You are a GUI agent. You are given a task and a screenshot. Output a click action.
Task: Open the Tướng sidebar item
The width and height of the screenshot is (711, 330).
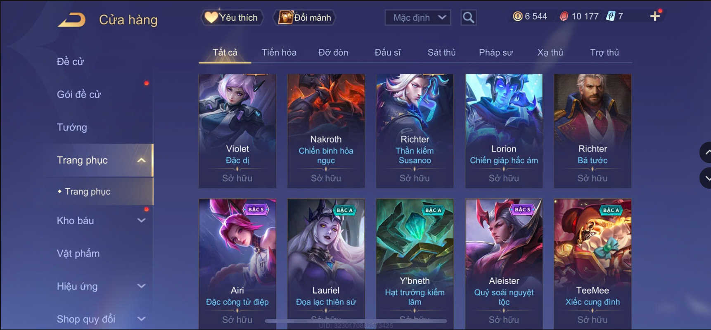click(72, 127)
